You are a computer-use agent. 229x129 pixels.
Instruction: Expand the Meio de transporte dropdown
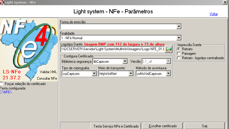[131, 74]
